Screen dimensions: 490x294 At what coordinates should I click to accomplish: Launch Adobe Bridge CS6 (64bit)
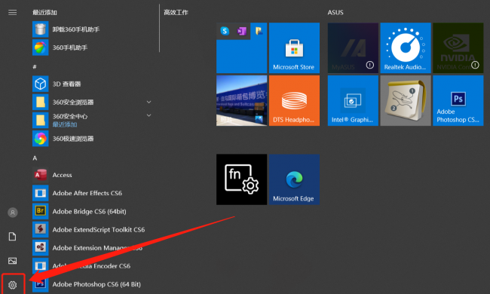coord(91,211)
